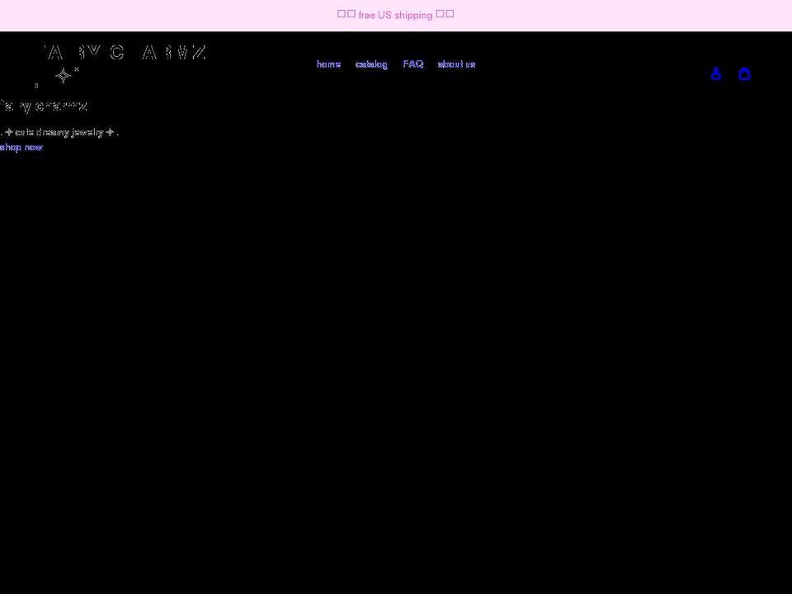Screen dimensions: 792x594
Task: Click the free US shipping announcement
Action: pos(394,15)
